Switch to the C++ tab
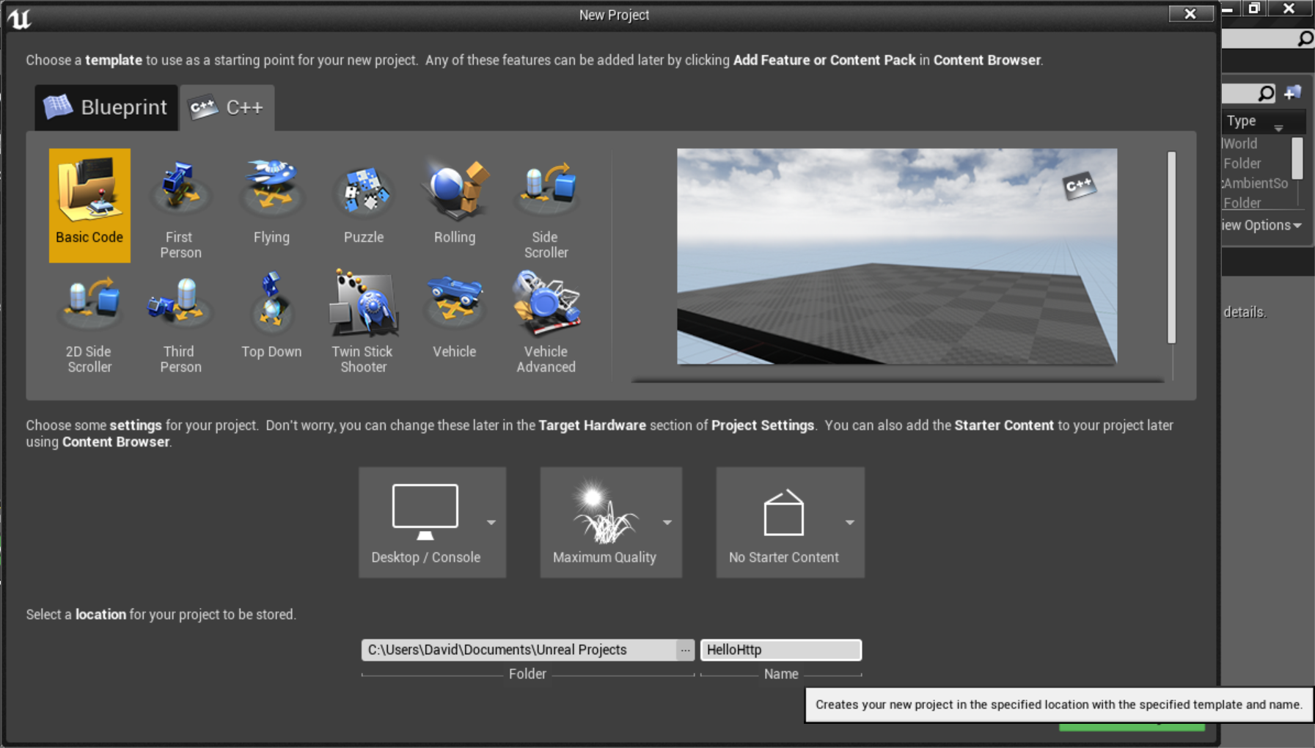Viewport: 1315px width, 748px height. [227, 108]
